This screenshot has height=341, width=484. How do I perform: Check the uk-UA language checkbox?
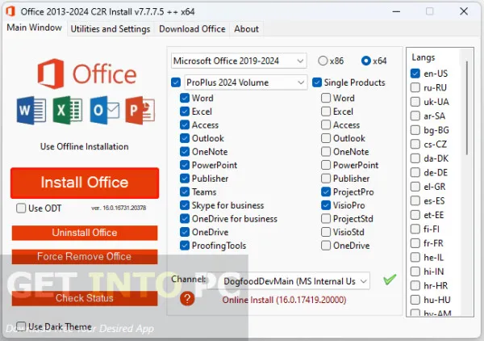(415, 102)
